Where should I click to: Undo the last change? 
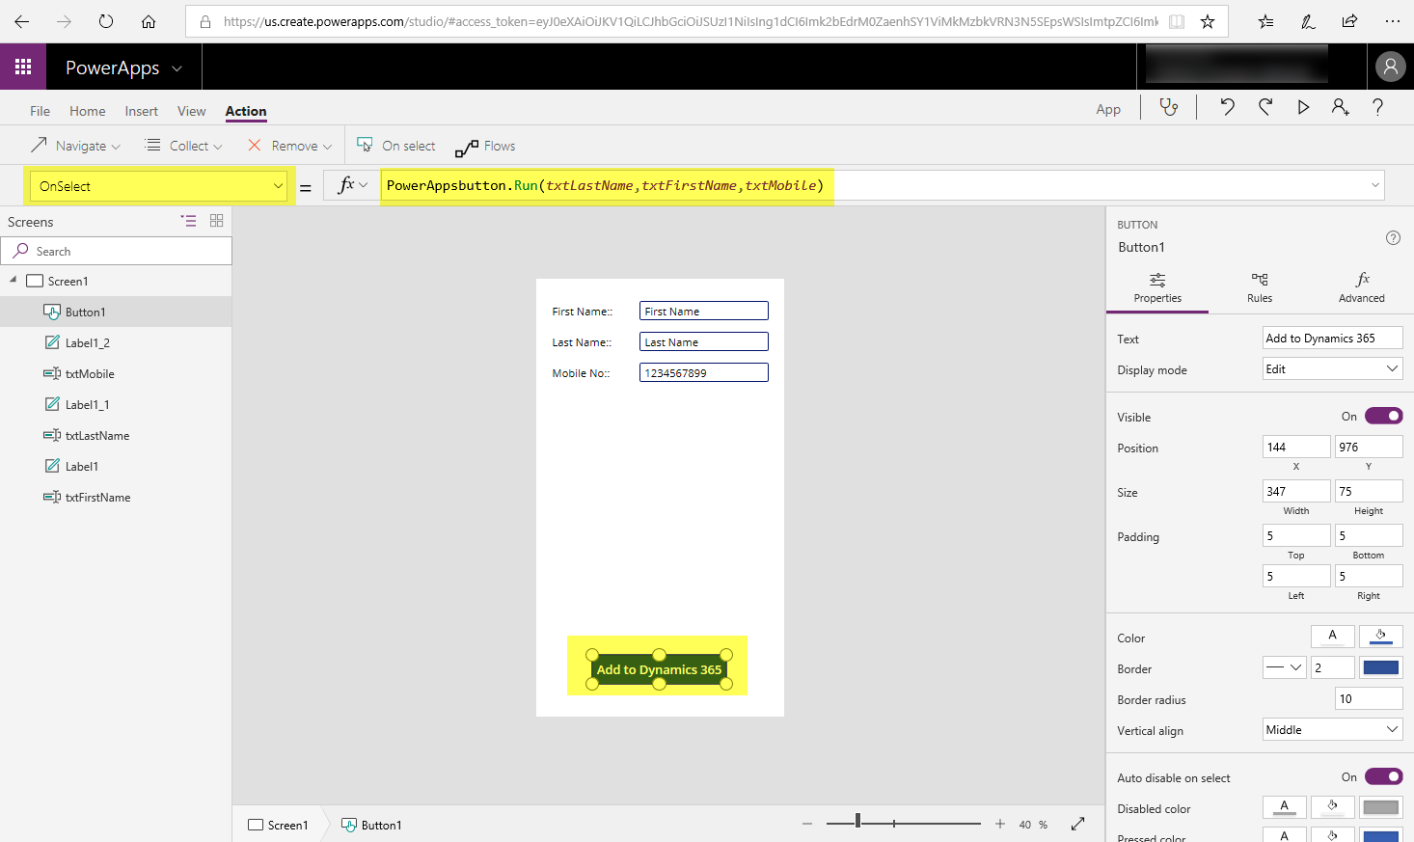(1227, 107)
